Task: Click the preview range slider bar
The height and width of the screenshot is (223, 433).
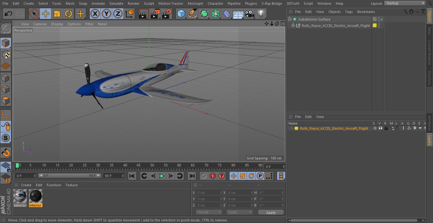Action: coord(70,176)
